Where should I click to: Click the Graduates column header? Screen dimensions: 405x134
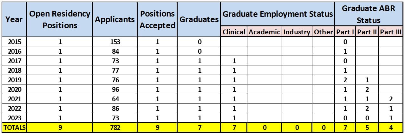[x=199, y=19]
